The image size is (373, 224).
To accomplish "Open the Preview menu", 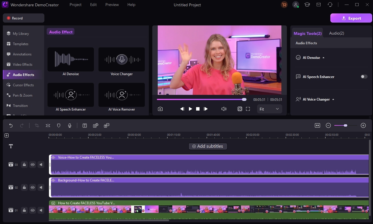I will click(112, 5).
